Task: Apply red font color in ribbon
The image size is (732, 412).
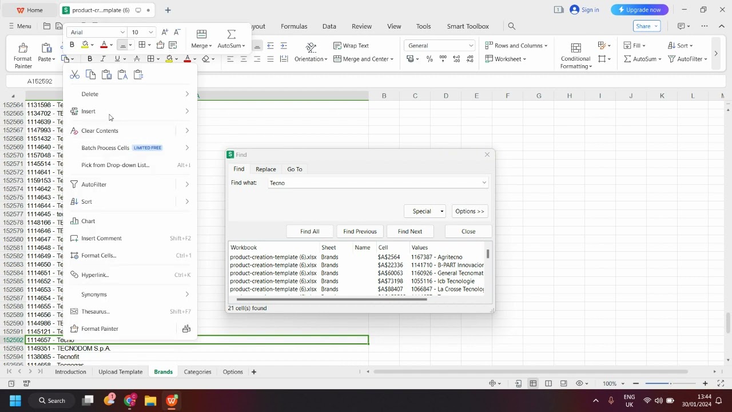Action: click(188, 59)
